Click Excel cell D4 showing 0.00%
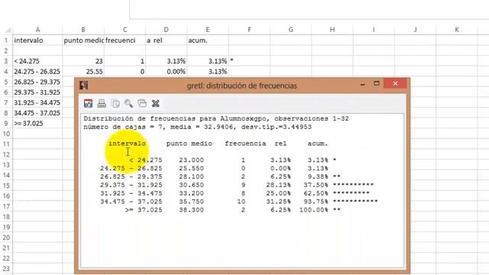The image size is (489, 275). (x=167, y=71)
